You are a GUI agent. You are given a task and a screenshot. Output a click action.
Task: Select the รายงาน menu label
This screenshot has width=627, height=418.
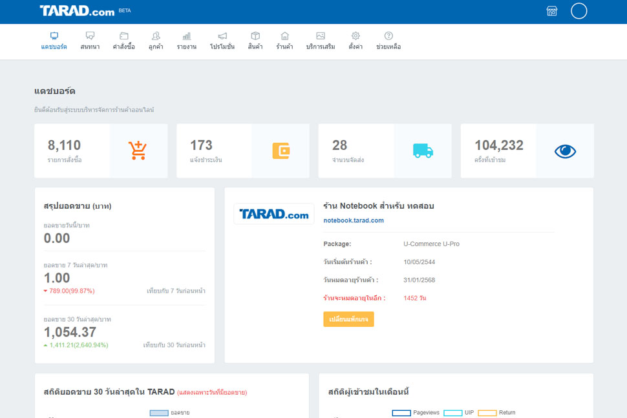187,47
